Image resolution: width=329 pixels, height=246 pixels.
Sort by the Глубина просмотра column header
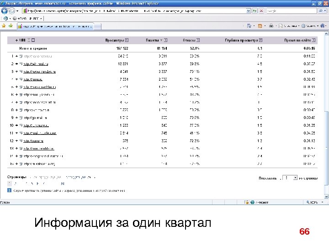tap(241, 40)
